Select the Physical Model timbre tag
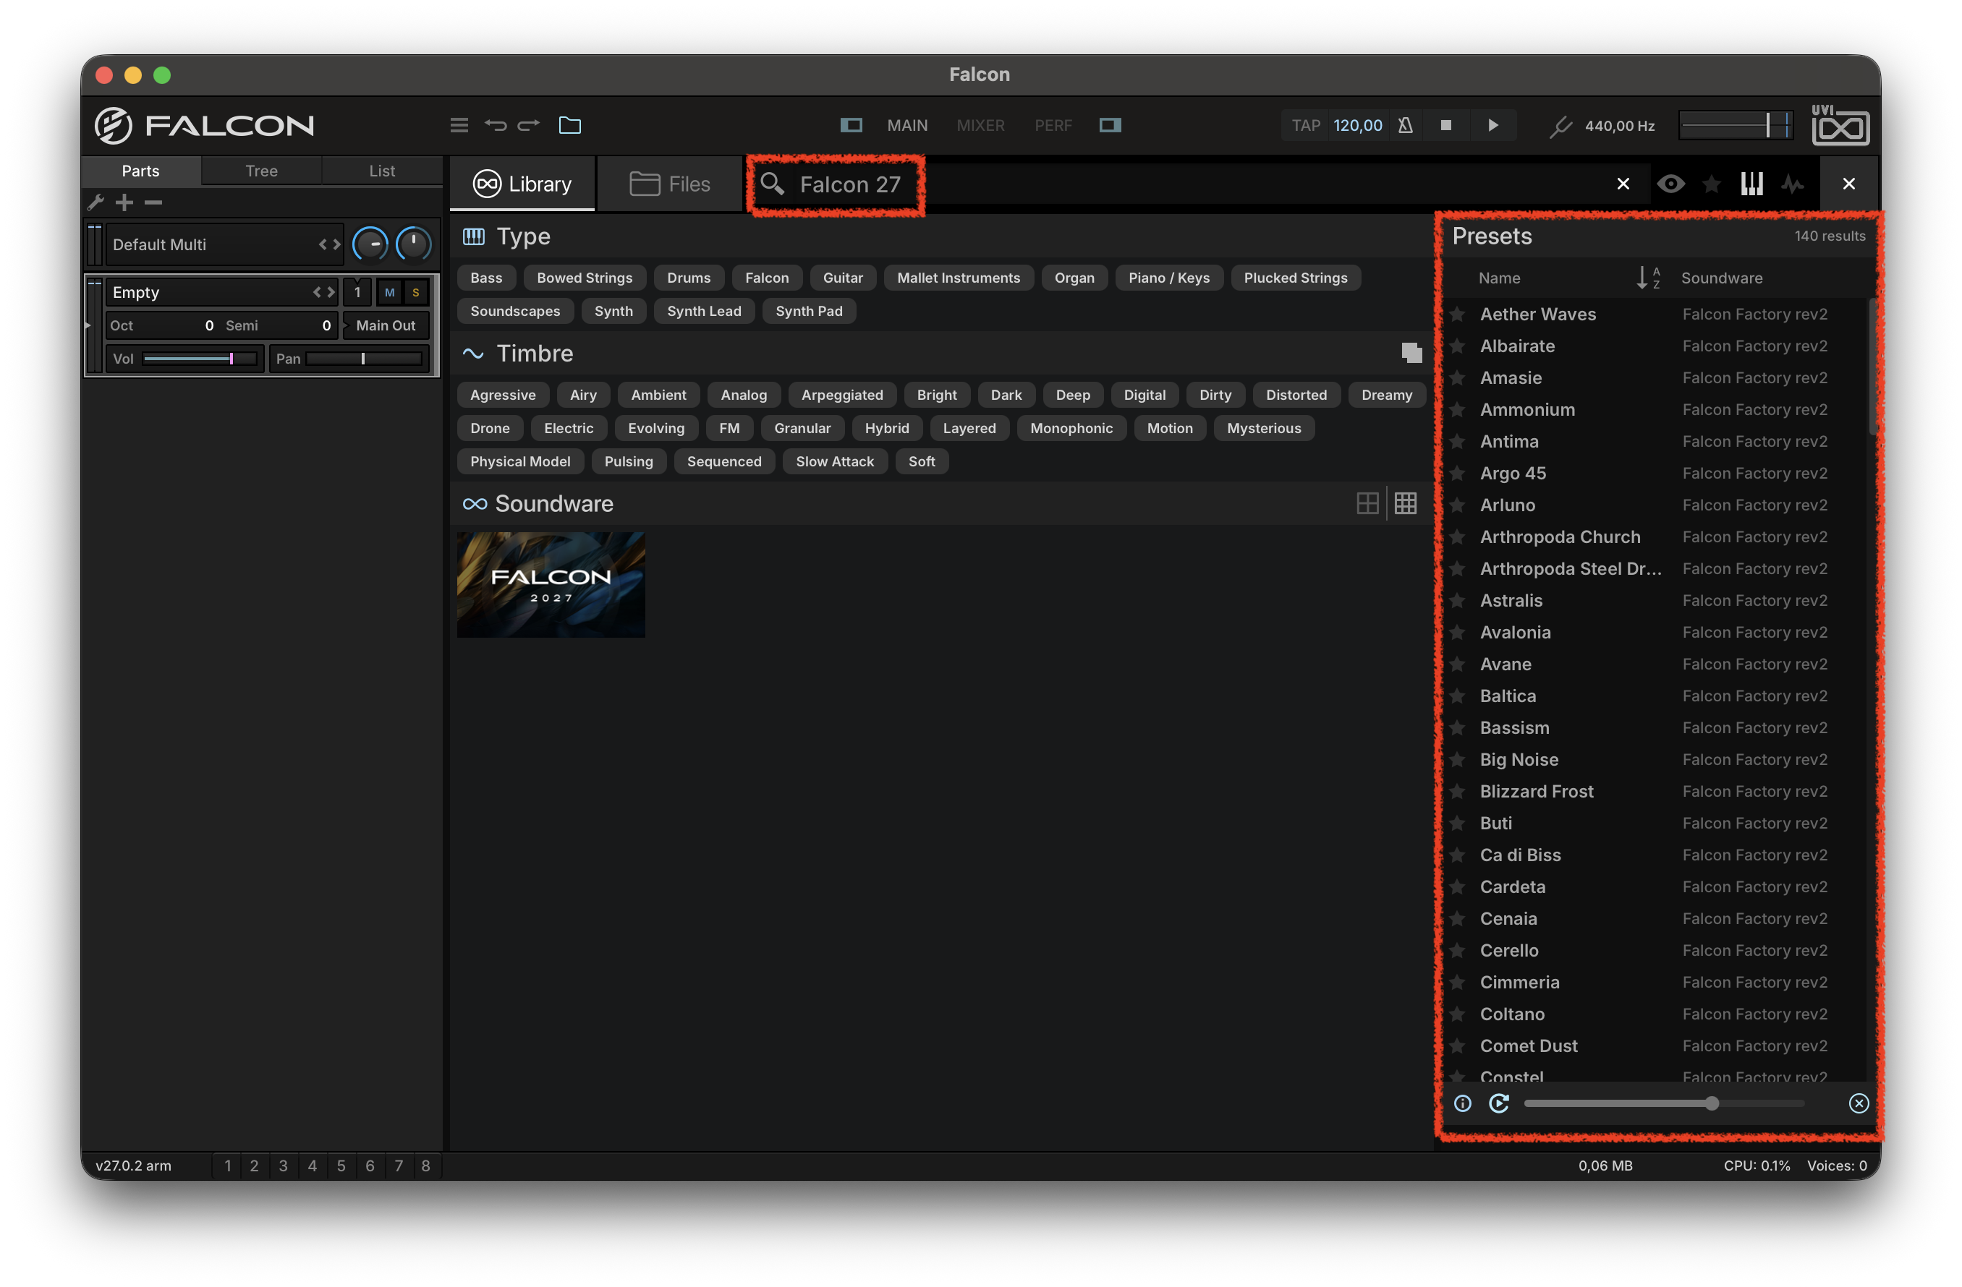Image resolution: width=1962 pixels, height=1287 pixels. [520, 461]
